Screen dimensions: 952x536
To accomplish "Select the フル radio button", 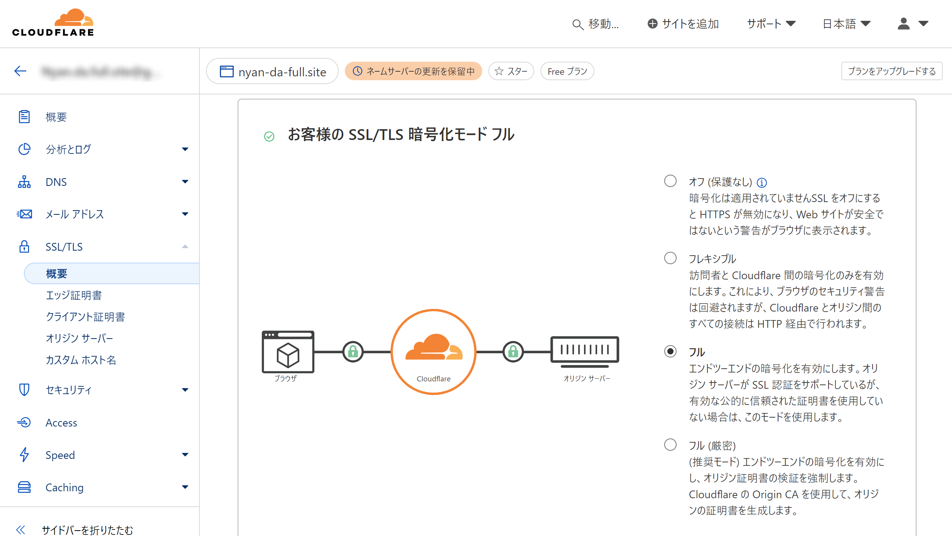I will coord(670,351).
